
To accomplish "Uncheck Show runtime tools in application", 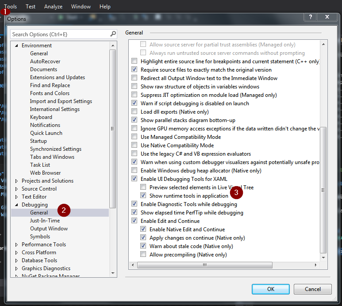I will pos(143,195).
